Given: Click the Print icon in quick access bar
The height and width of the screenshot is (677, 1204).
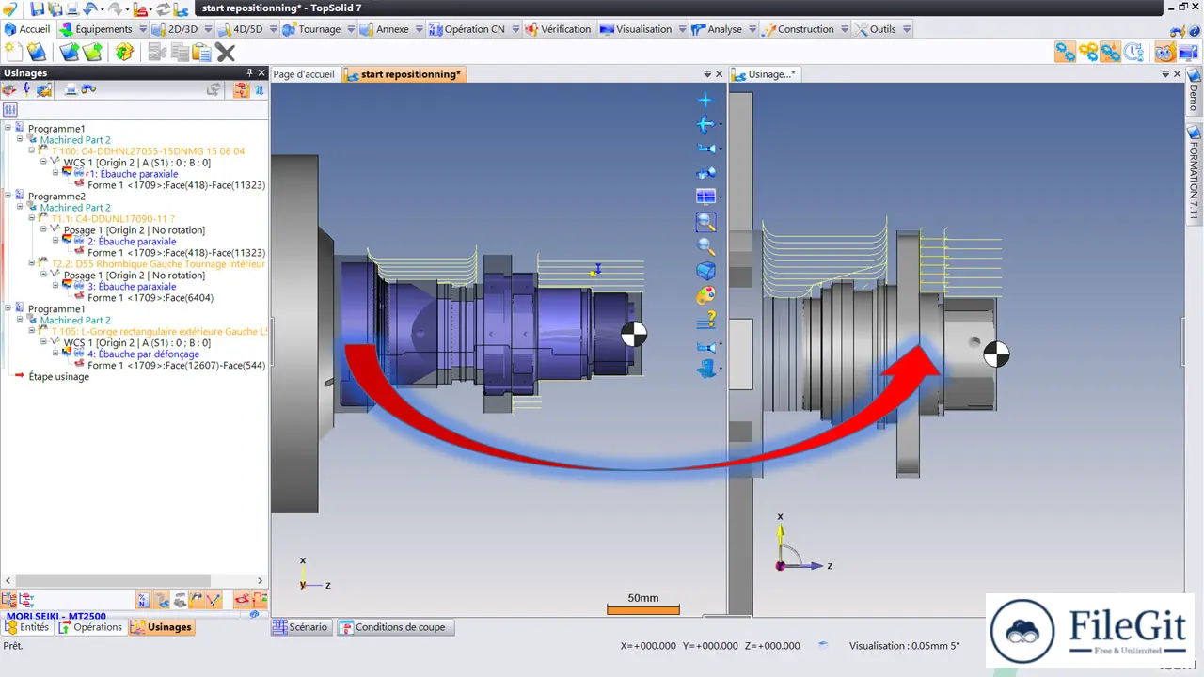Looking at the screenshot, I should pos(72,8).
